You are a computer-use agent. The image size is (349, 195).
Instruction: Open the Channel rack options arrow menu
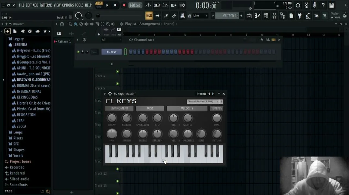(77, 40)
